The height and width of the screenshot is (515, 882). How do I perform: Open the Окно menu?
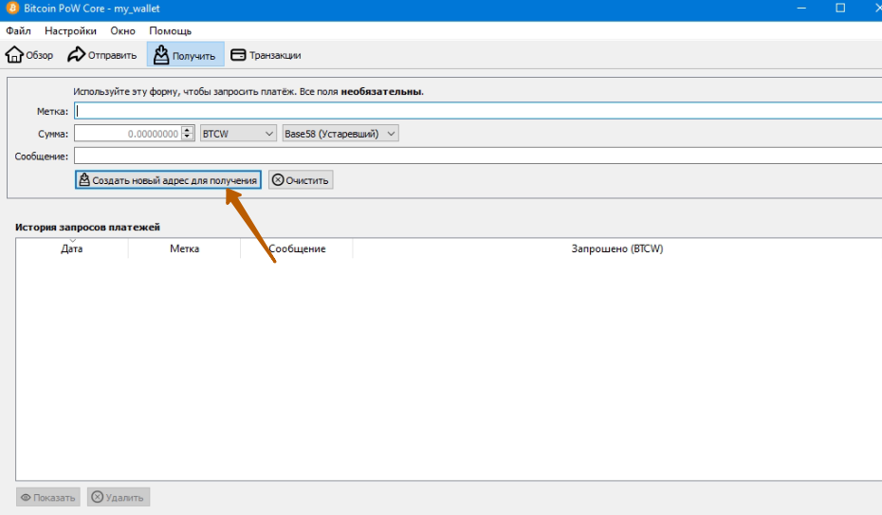point(122,31)
